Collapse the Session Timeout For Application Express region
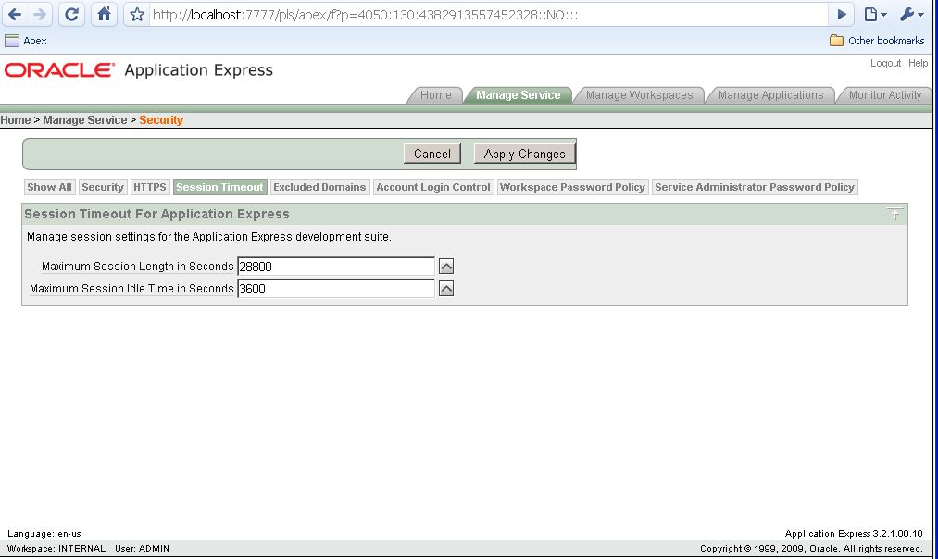Viewport: 938px width, 559px height. (x=894, y=214)
